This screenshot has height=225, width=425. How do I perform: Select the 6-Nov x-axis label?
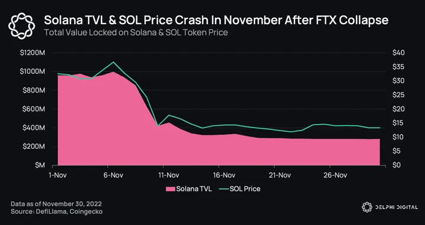click(x=113, y=175)
